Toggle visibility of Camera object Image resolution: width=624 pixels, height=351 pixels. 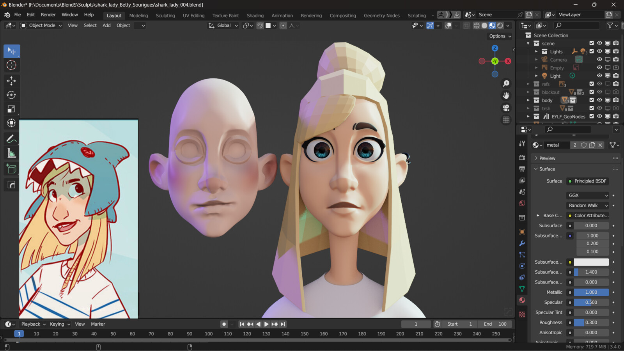[x=599, y=60]
